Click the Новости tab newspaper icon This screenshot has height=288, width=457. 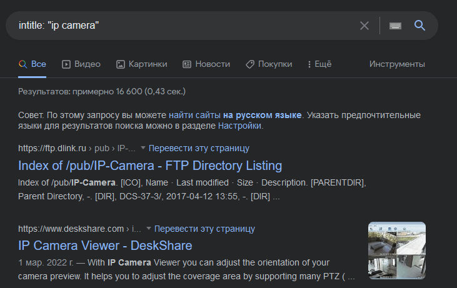186,64
